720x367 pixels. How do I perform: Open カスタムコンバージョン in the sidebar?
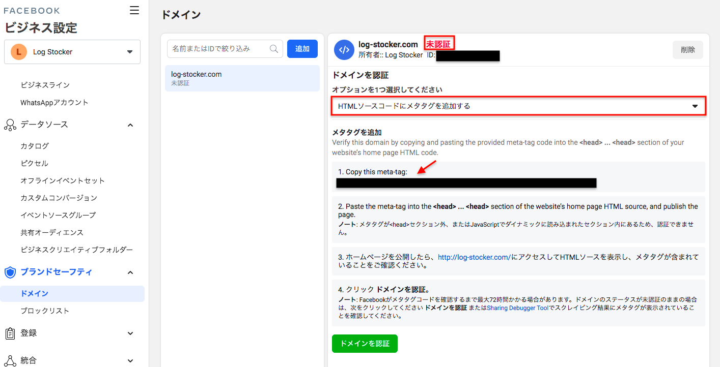click(x=59, y=198)
